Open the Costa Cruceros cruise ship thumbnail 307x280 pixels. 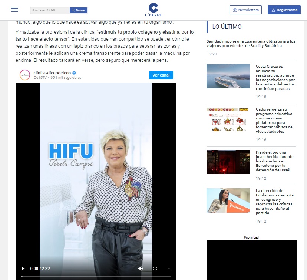tap(228, 76)
